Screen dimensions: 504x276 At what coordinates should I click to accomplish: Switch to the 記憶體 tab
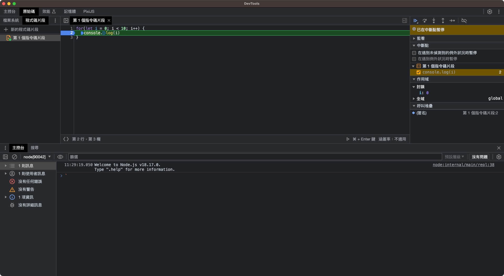70,12
